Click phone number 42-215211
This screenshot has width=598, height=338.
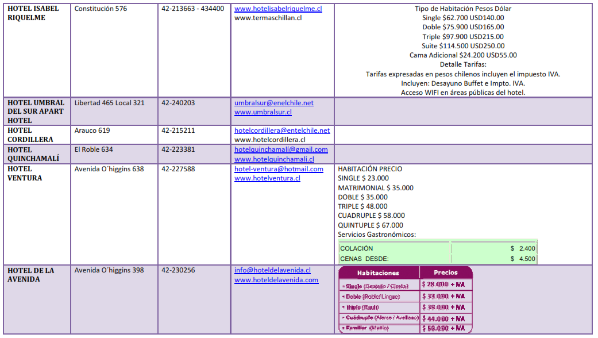pyautogui.click(x=178, y=130)
